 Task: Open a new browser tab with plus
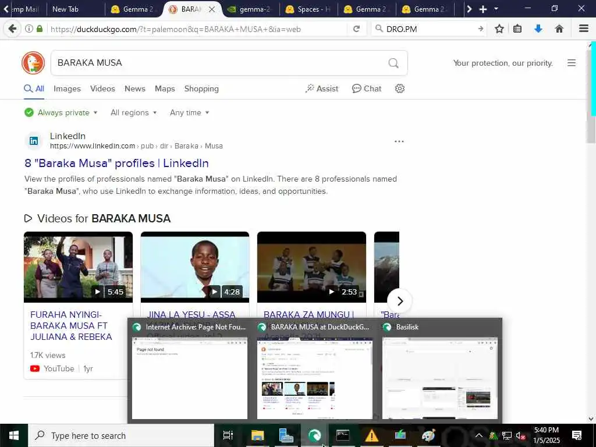483,9
